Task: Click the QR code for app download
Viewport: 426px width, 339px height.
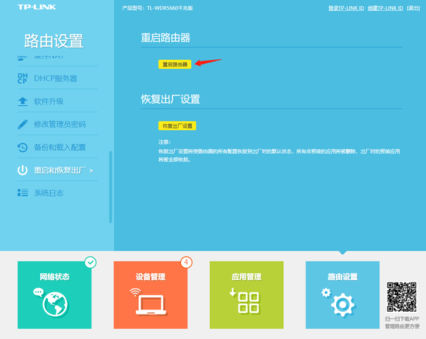Action: [x=402, y=297]
